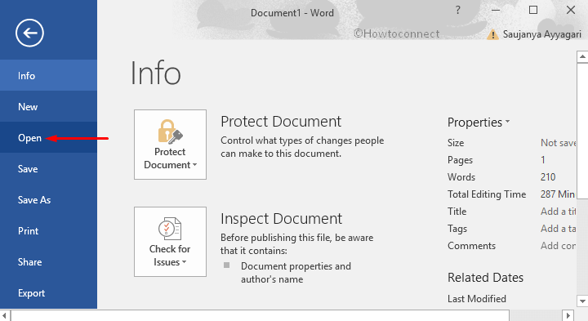
Task: Click the vertical scrollbar down arrow
Action: tap(582, 301)
